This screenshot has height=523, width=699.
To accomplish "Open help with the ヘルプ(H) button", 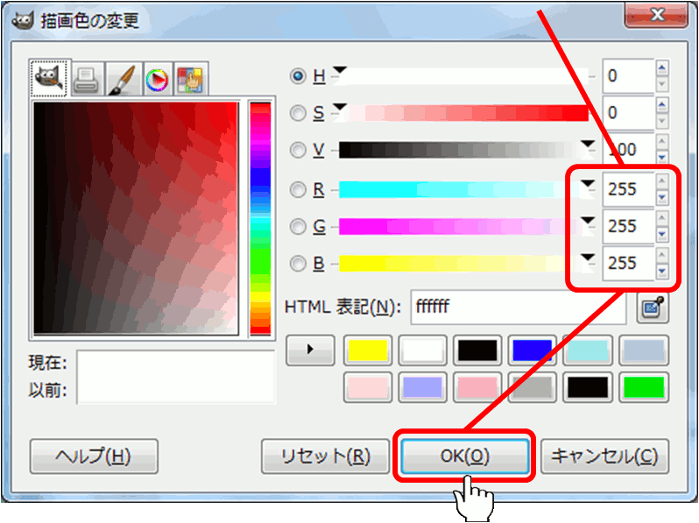I will (94, 456).
